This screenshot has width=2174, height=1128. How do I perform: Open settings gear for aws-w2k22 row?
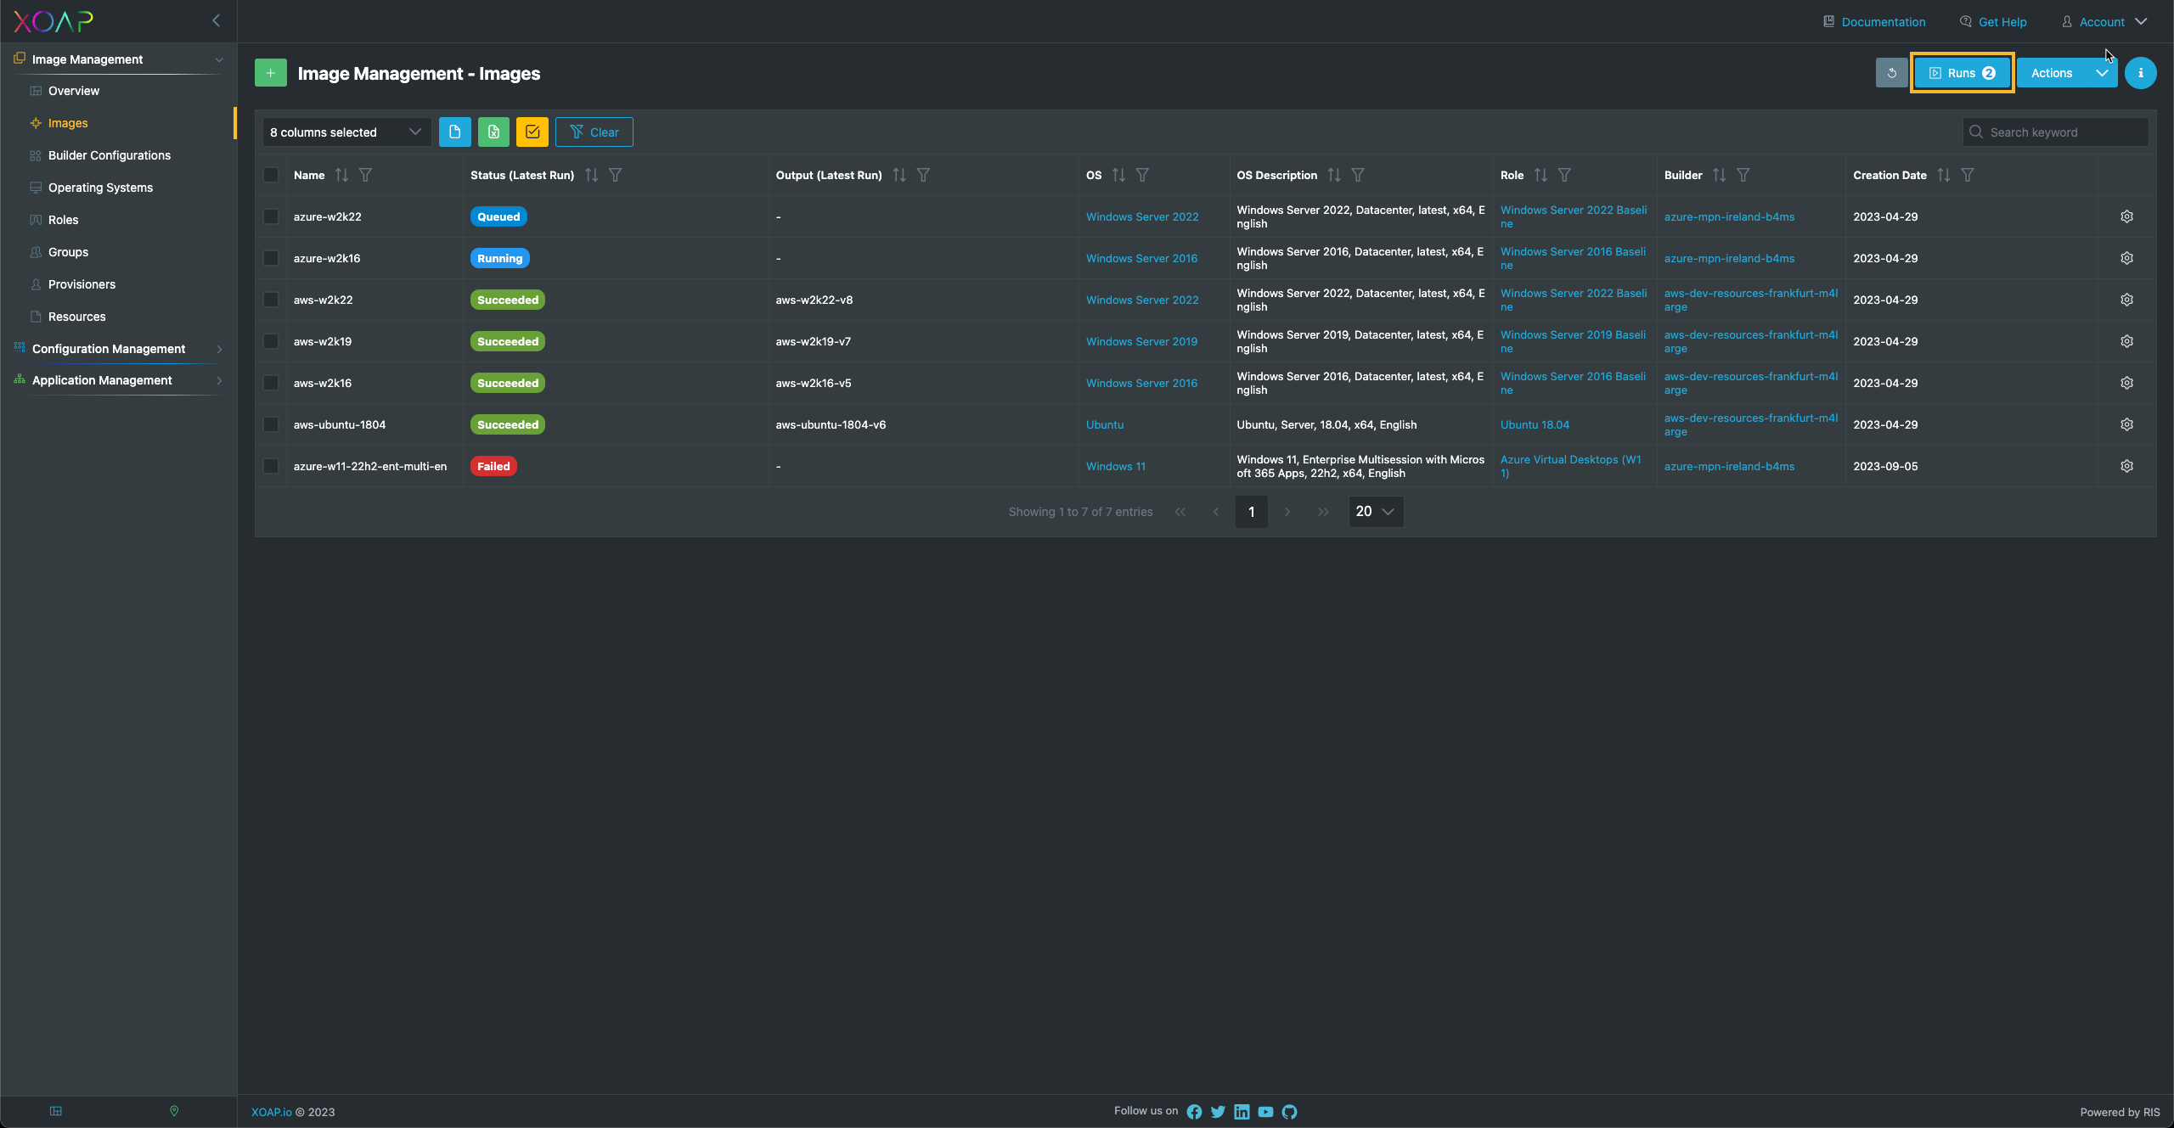coord(2126,300)
